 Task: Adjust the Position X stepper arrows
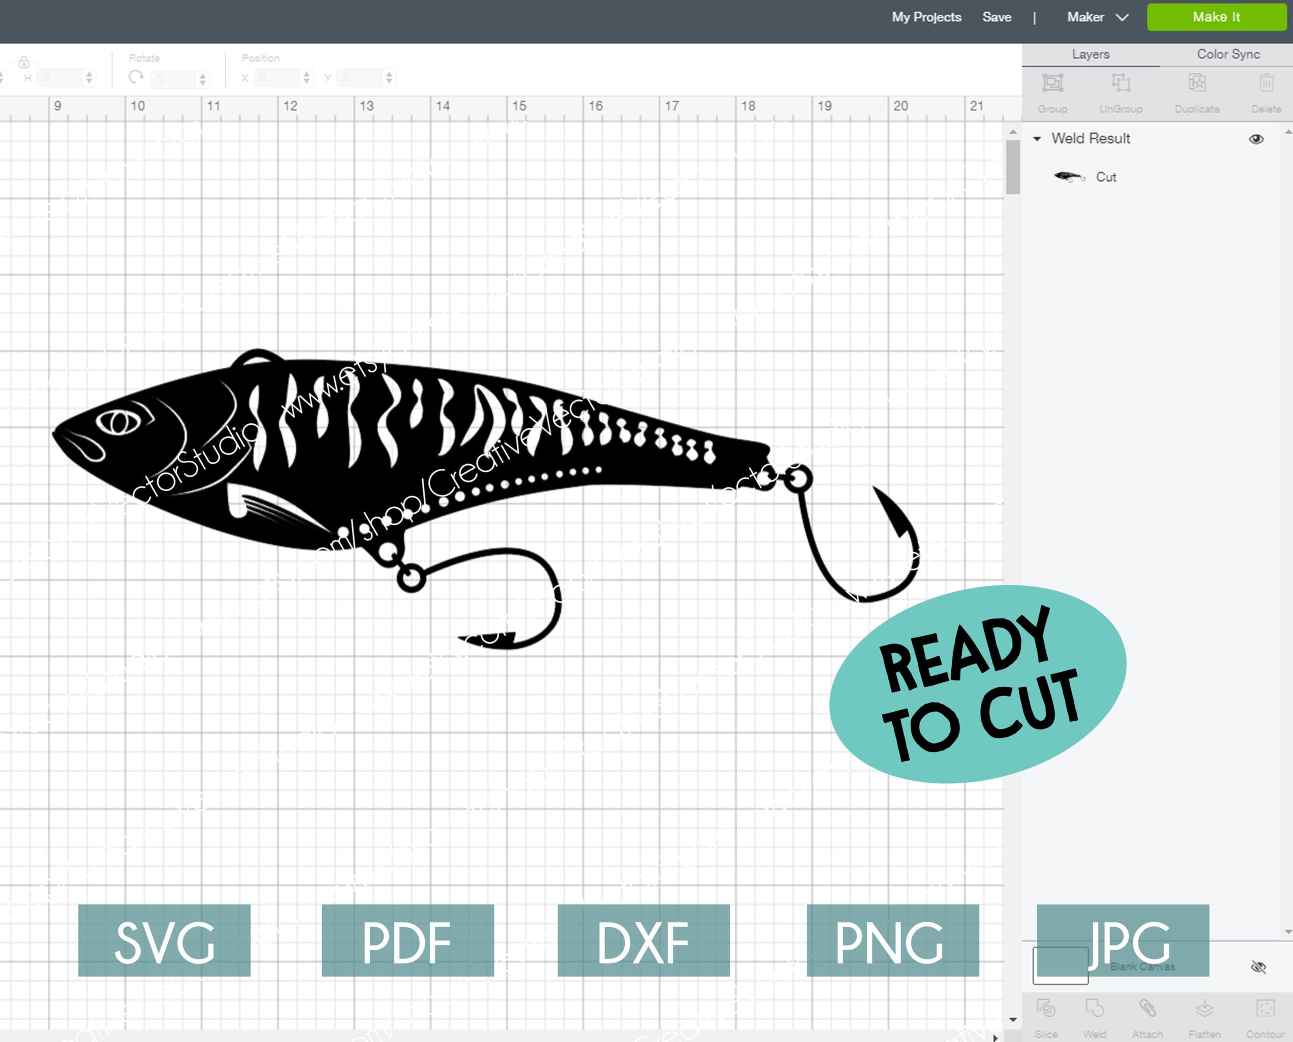[306, 77]
